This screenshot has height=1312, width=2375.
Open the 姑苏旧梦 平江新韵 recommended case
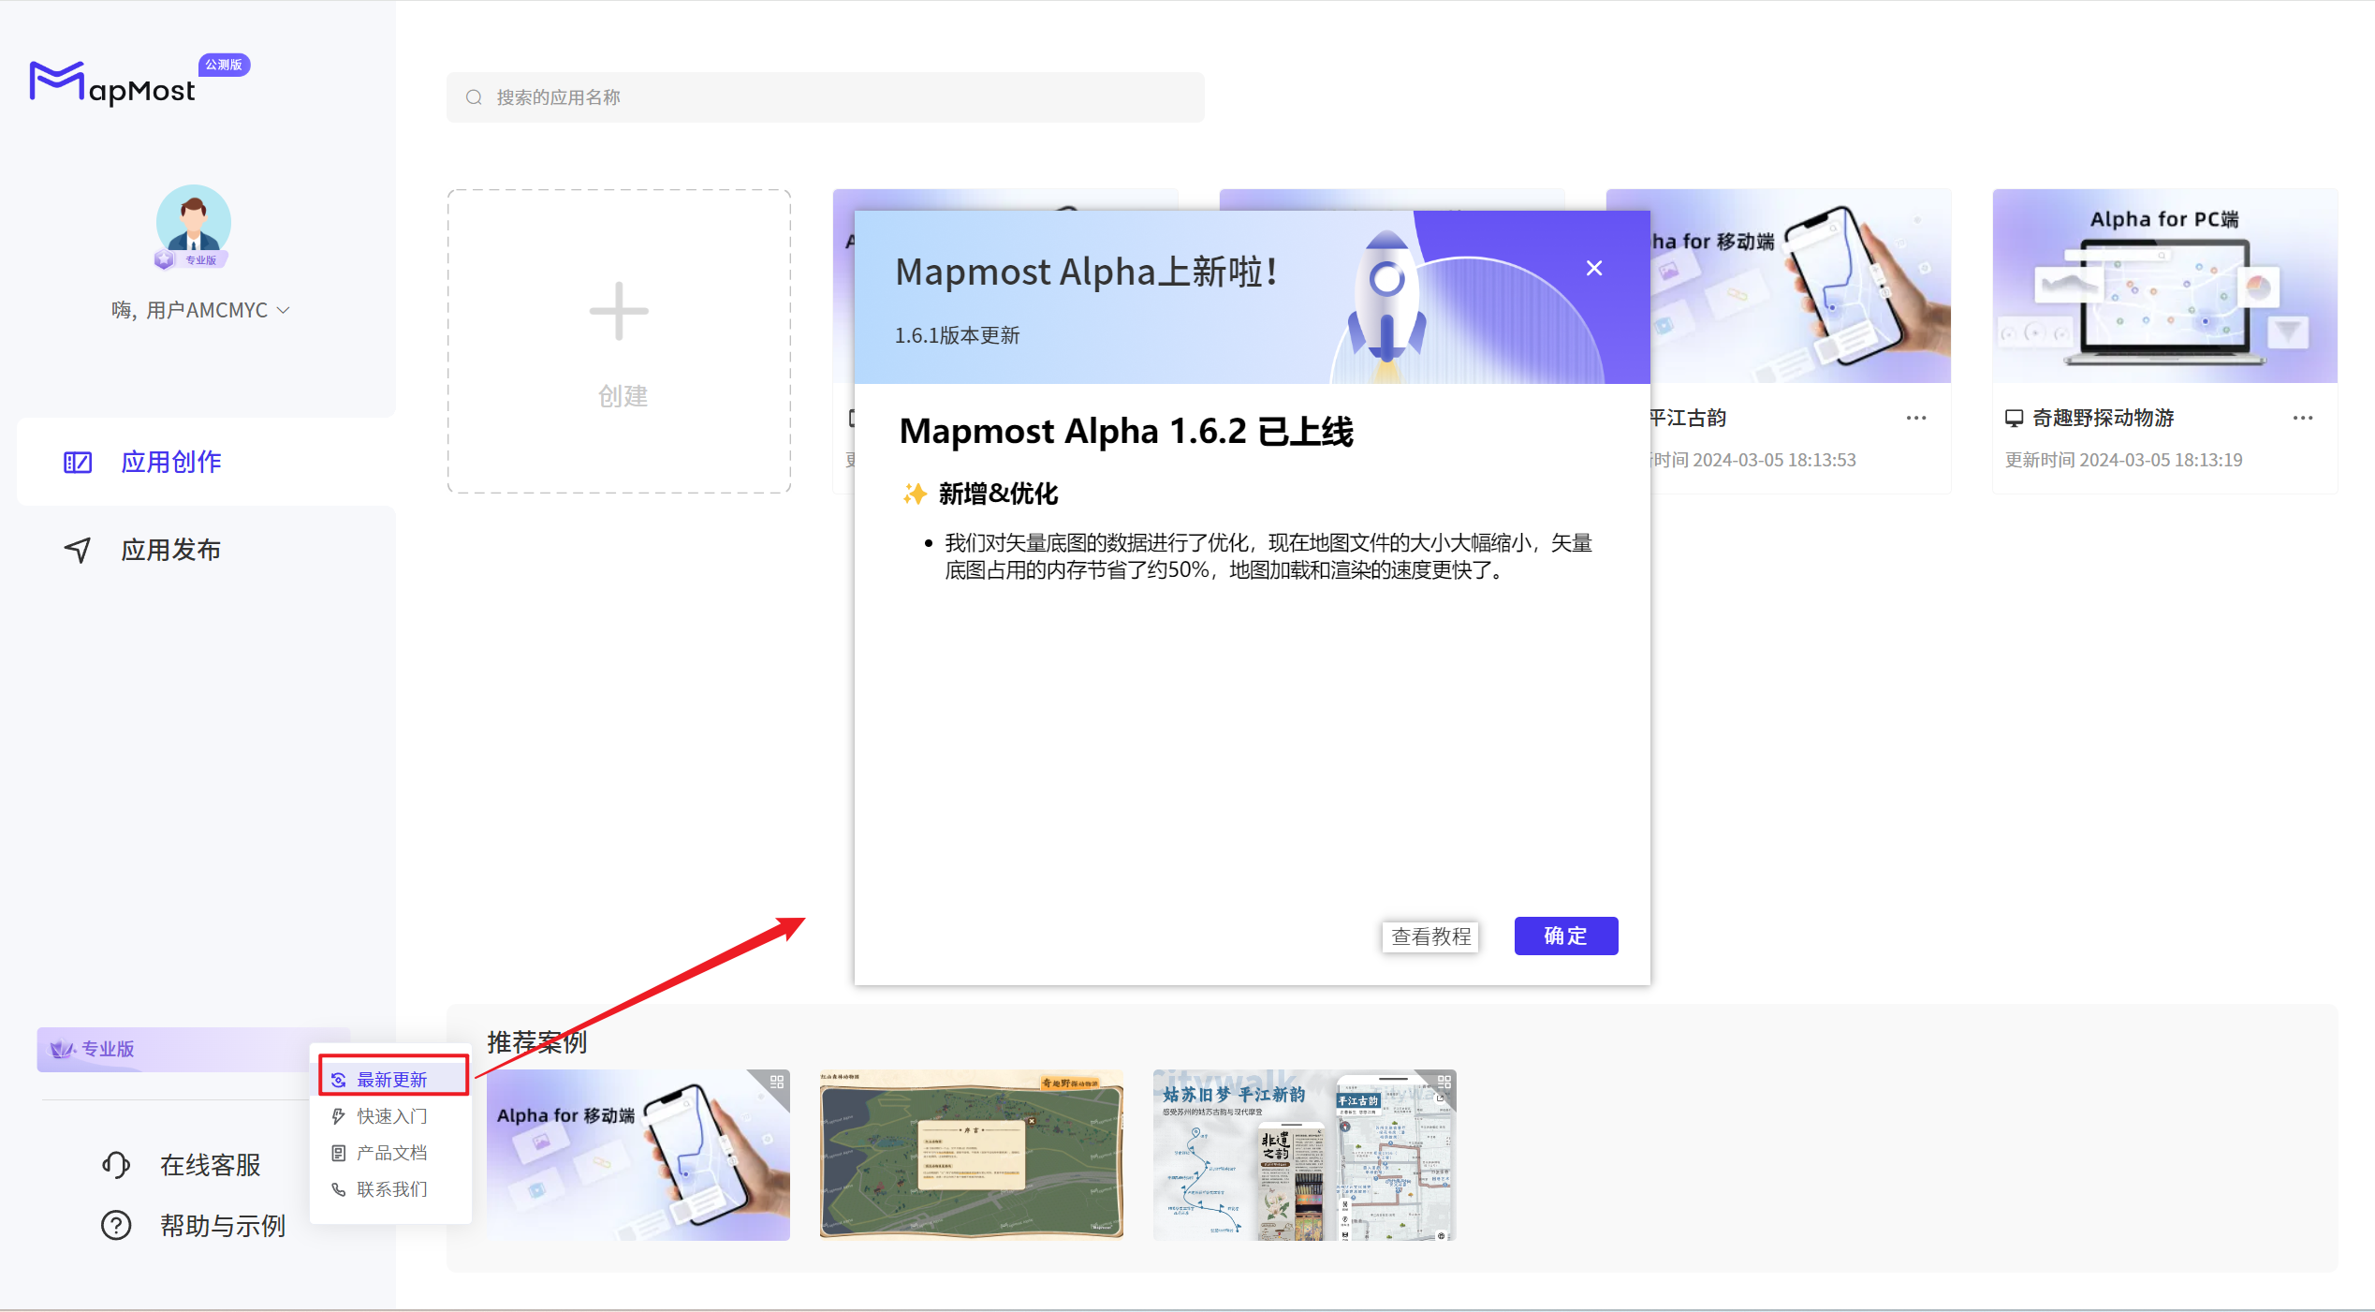(x=1304, y=1155)
